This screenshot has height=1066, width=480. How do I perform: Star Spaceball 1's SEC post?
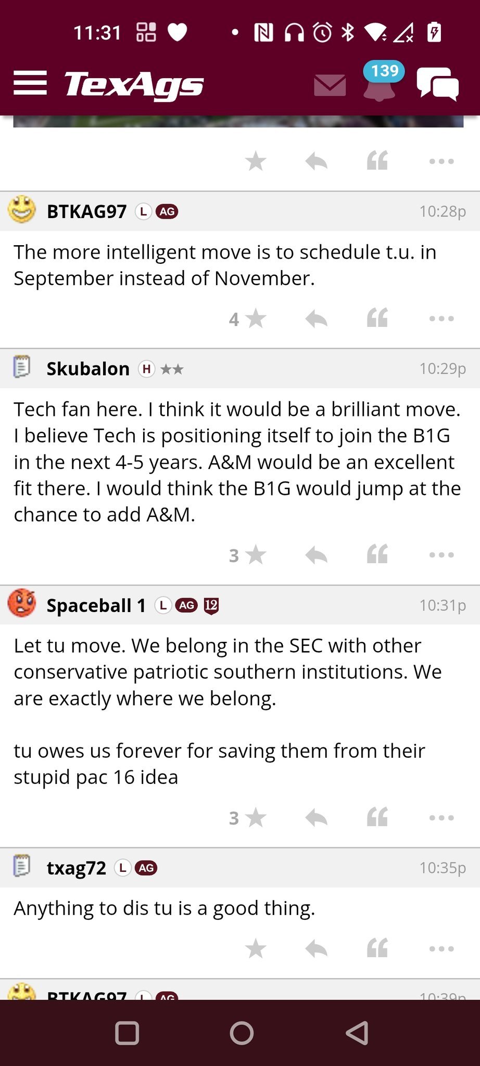click(255, 818)
